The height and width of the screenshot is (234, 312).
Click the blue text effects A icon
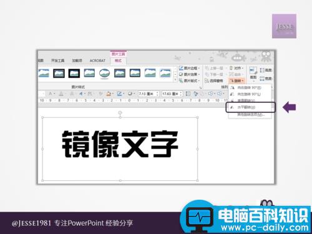click(81, 94)
